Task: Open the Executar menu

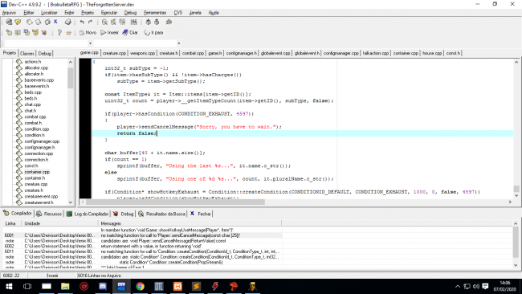Action: coord(109,13)
